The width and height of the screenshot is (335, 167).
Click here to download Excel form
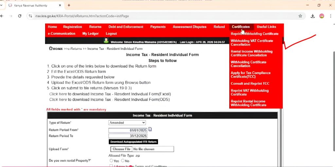[x=58, y=94]
